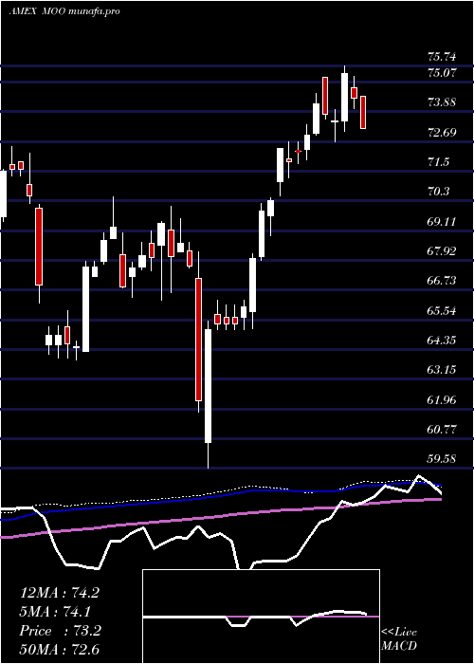This screenshot has width=474, height=664.
Task: Select the 67.92 price axis label
Action: (442, 251)
